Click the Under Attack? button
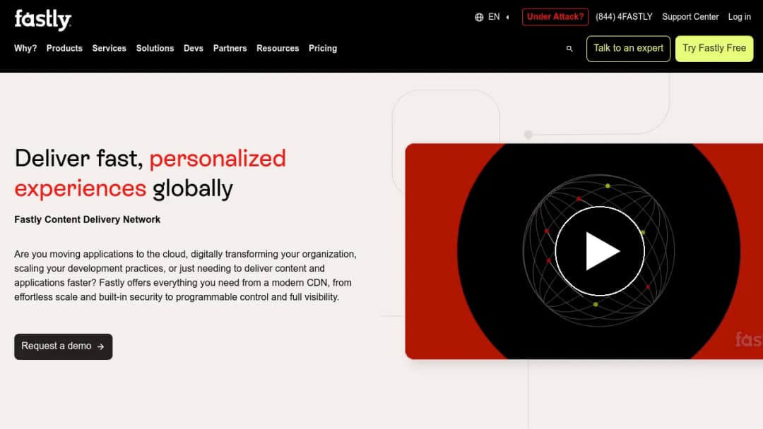763x429 pixels. (555, 17)
